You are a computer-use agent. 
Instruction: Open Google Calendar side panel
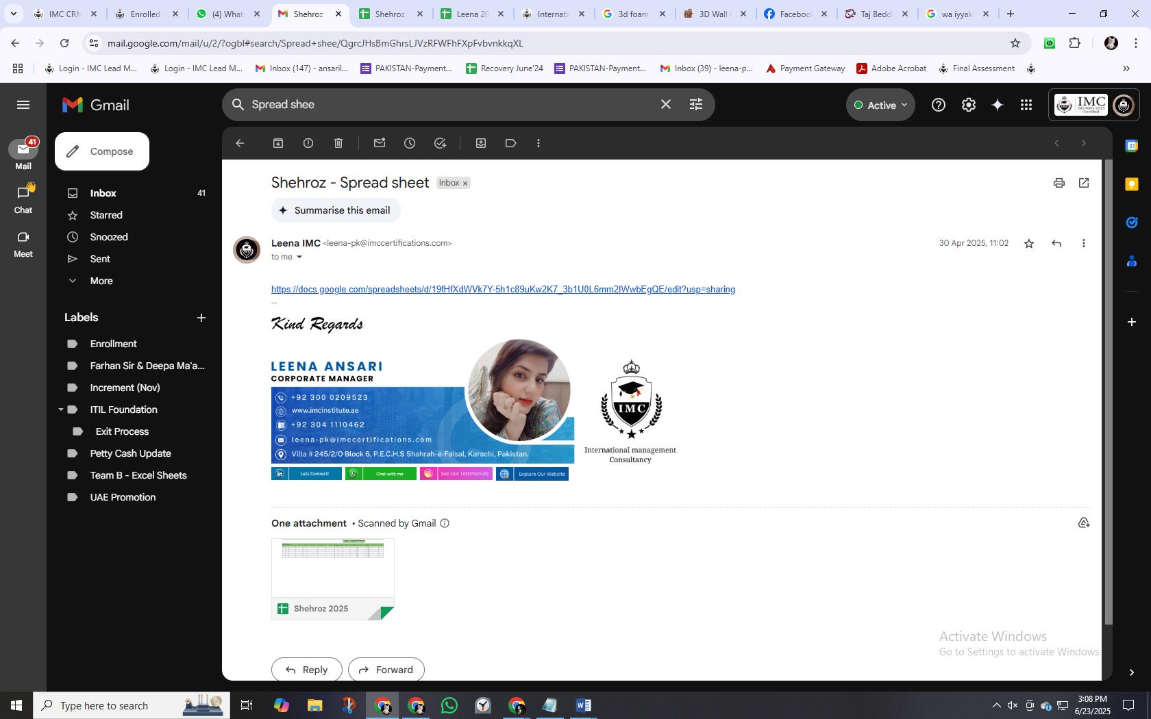tap(1132, 146)
